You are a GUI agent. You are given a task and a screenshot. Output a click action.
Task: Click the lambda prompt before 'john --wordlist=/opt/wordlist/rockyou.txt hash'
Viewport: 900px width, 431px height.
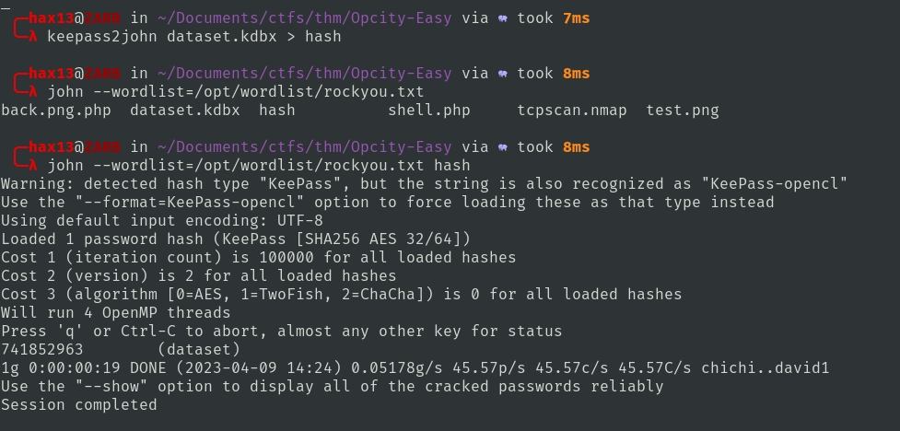click(32, 166)
